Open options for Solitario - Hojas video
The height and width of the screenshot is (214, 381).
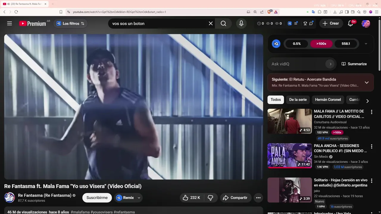pos(371,181)
